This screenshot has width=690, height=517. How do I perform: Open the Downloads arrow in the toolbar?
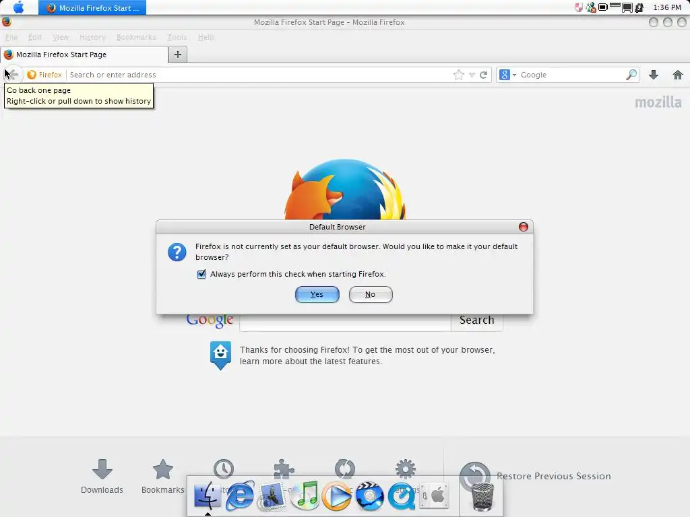coord(654,75)
